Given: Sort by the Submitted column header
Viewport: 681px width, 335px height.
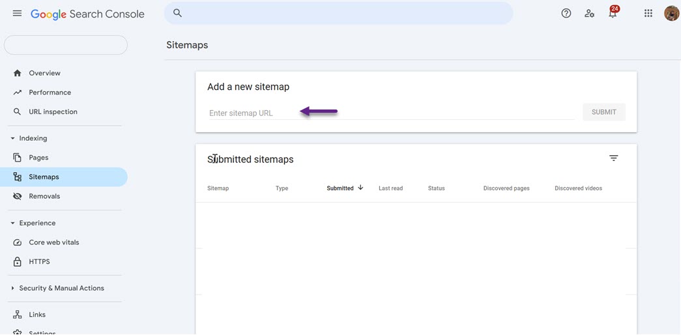Looking at the screenshot, I should click(340, 188).
